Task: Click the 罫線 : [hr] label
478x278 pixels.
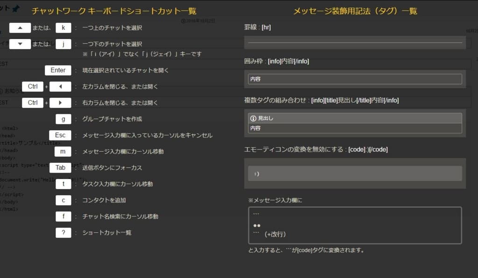Action: tap(258, 28)
